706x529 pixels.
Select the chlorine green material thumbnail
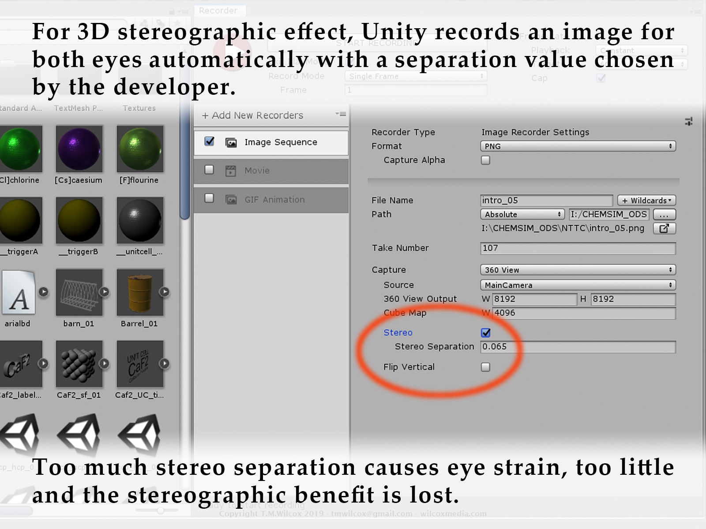tap(20, 149)
